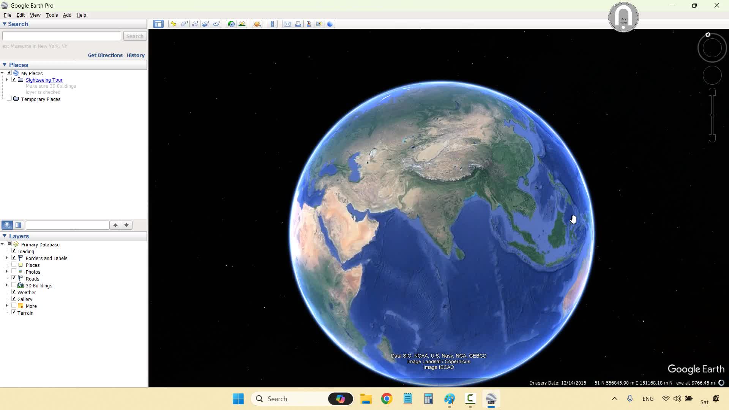Click the zoom slider on the globe

tap(712, 115)
